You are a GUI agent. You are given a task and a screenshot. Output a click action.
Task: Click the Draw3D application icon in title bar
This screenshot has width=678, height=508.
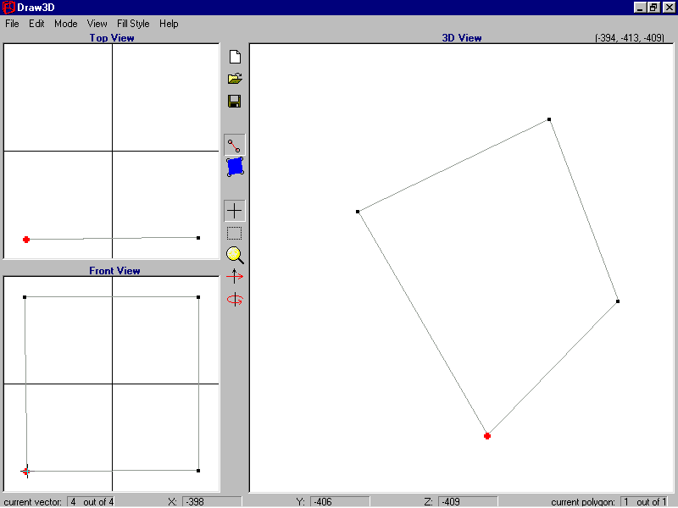point(8,8)
